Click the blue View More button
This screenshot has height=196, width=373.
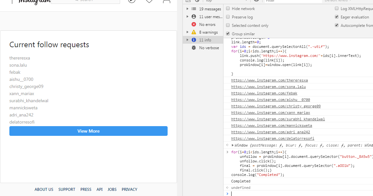(88, 131)
